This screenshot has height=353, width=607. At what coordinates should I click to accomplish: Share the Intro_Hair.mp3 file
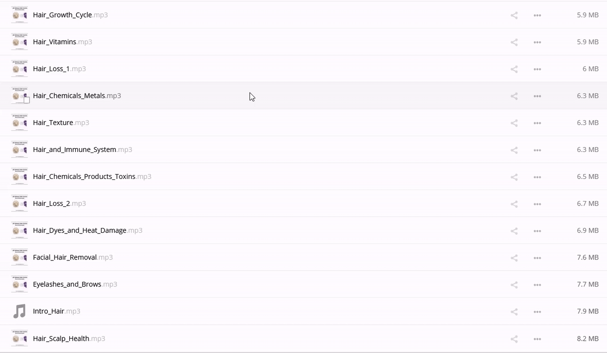coord(514,312)
